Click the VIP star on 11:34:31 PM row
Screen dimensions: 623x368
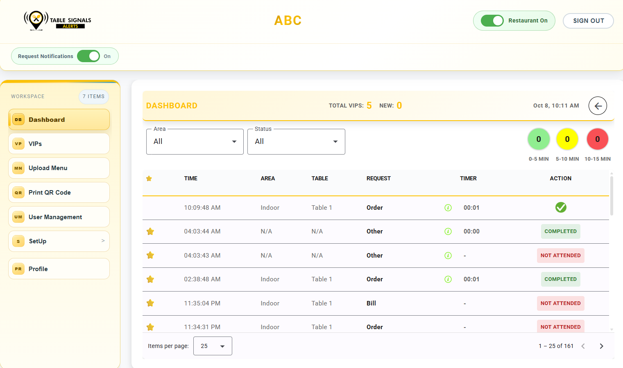point(150,327)
